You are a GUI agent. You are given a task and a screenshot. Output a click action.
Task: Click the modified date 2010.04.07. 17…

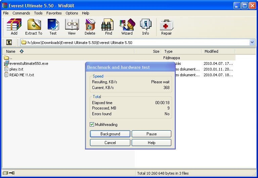[x=218, y=63]
